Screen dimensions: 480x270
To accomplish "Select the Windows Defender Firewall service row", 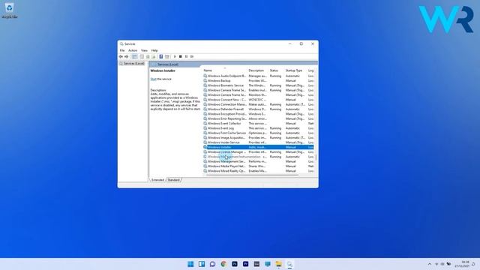I will pos(258,109).
